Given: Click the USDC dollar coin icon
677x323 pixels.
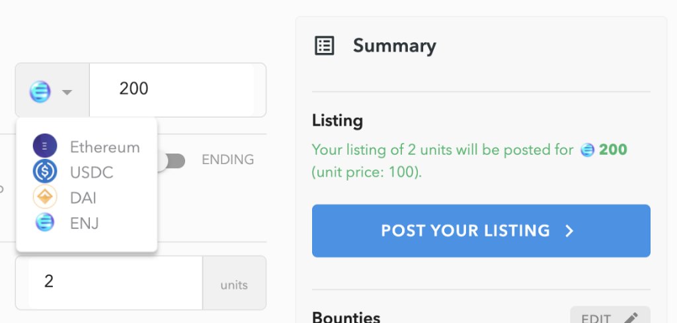Looking at the screenshot, I should [45, 172].
